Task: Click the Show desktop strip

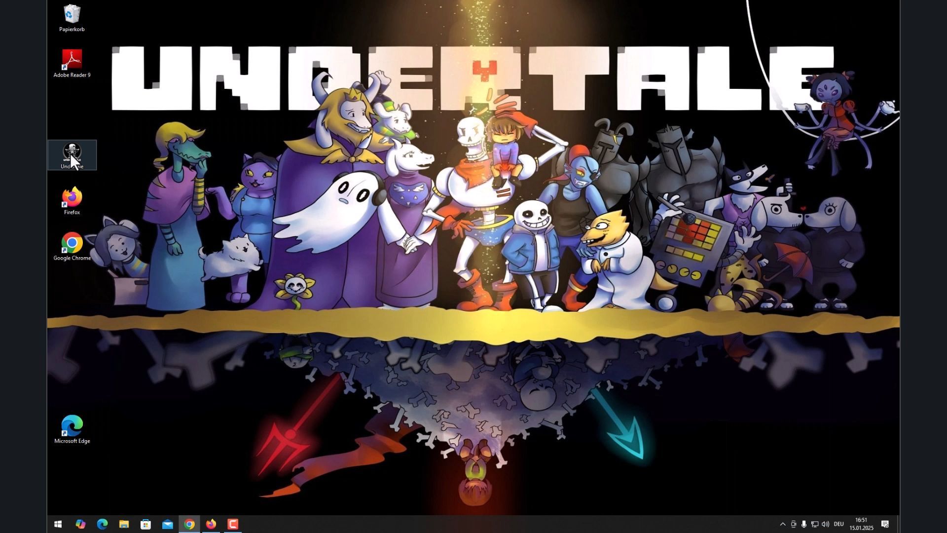Action: (x=898, y=524)
